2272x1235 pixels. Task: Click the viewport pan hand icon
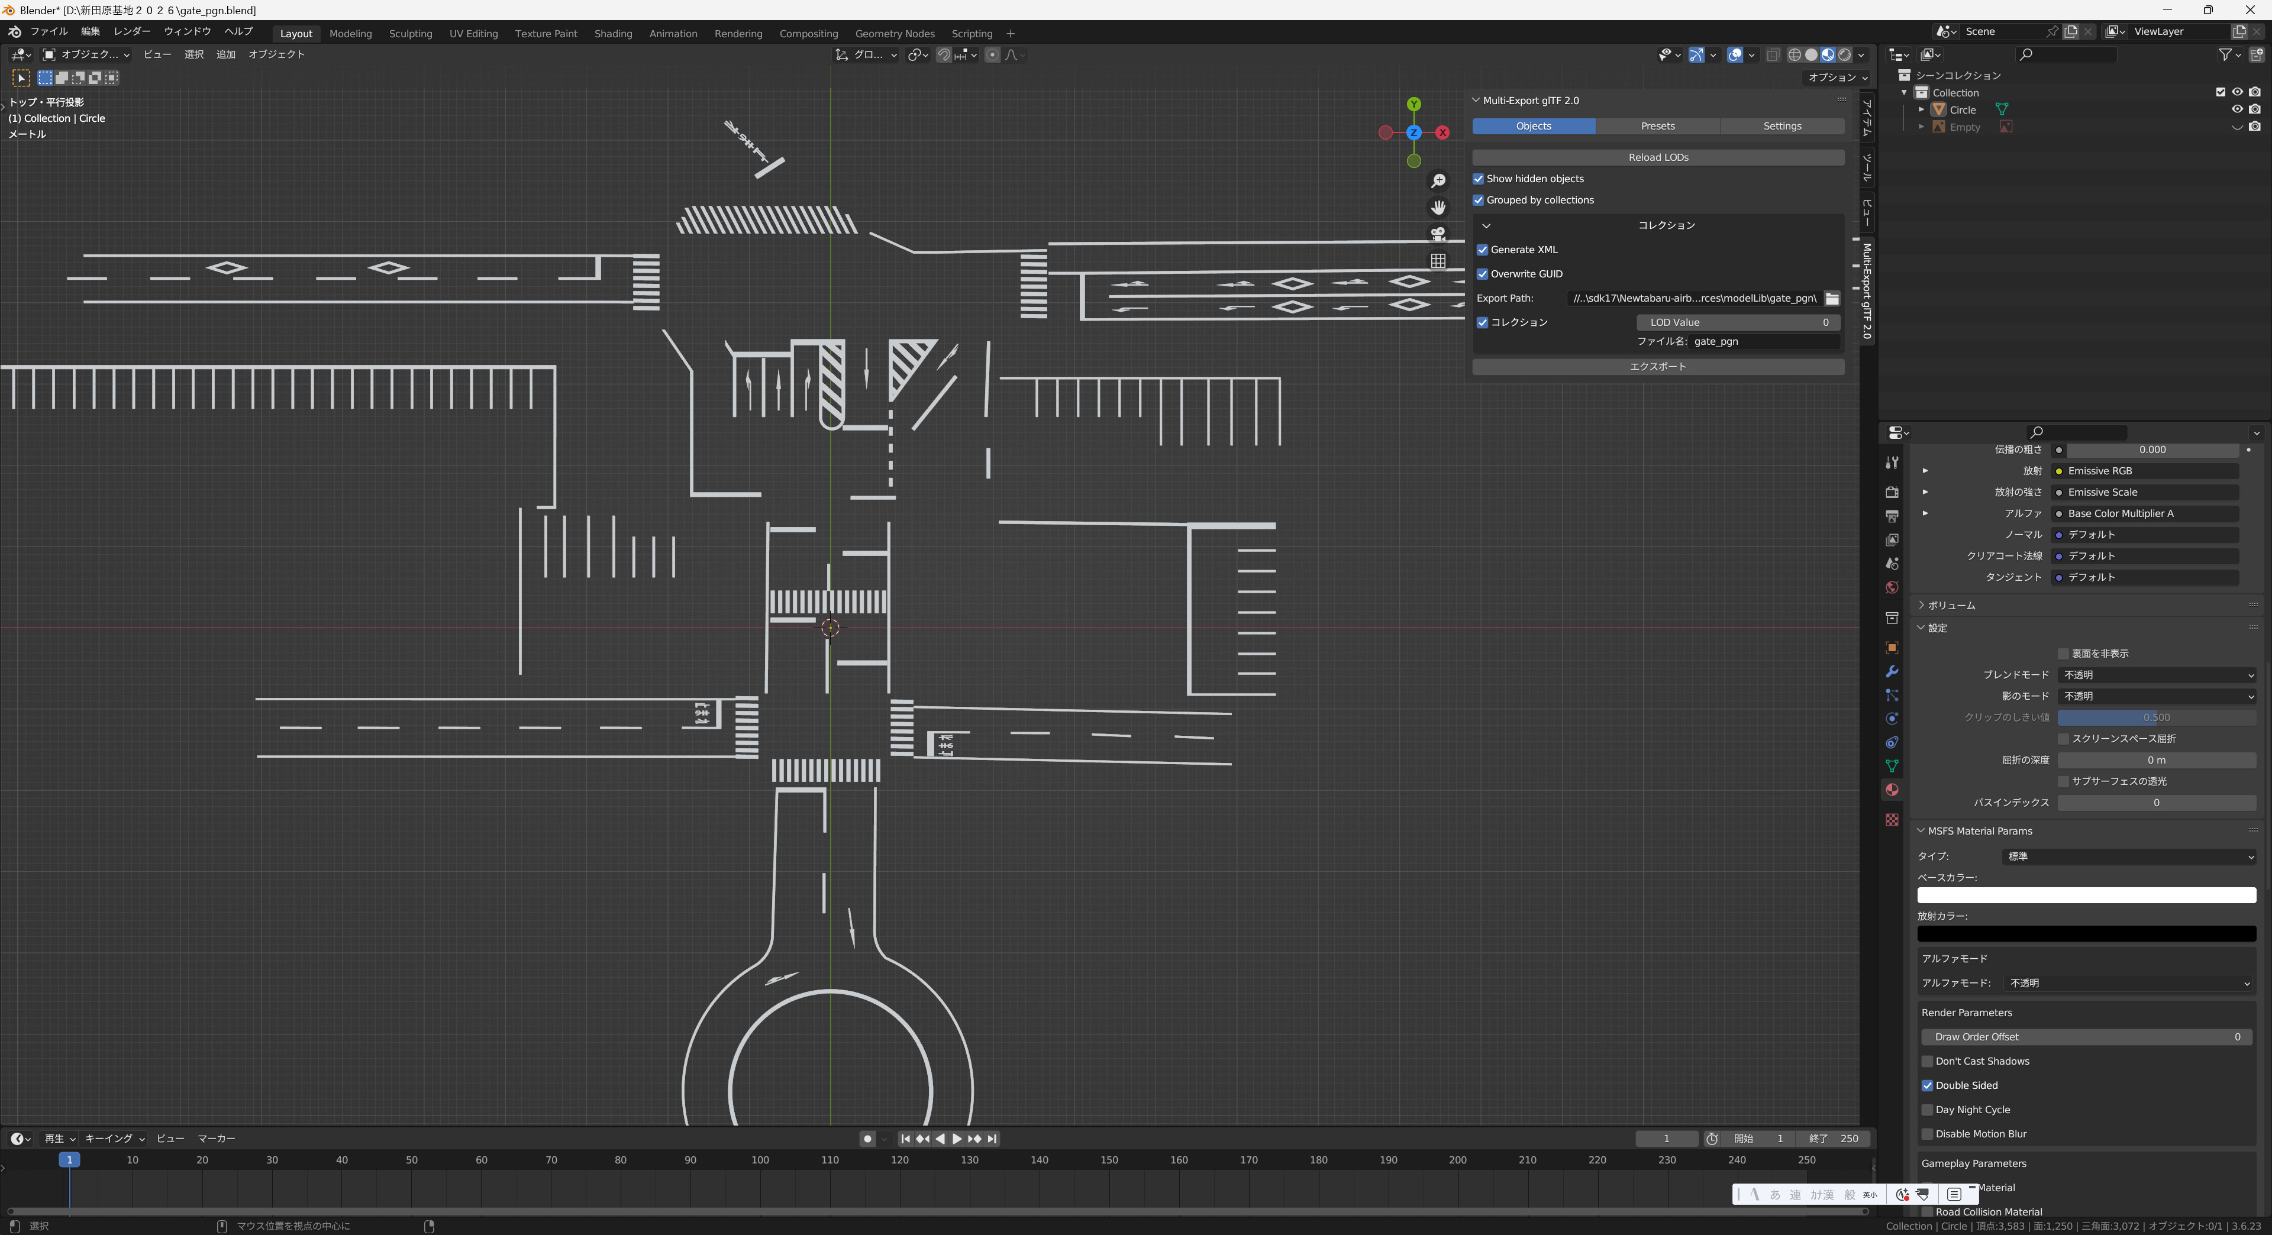pos(1438,207)
